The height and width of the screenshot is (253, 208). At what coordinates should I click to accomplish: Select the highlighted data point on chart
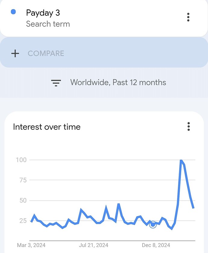[153, 225]
